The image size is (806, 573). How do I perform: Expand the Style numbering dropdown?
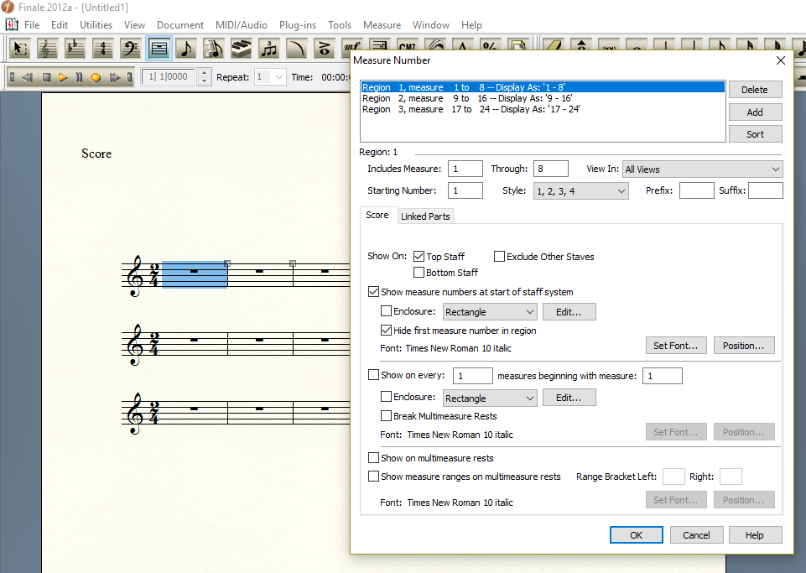click(x=580, y=191)
